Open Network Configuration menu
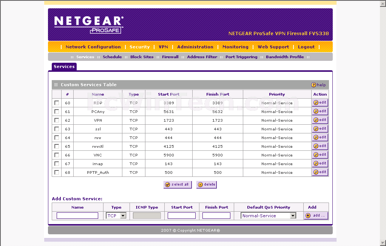 click(x=93, y=47)
